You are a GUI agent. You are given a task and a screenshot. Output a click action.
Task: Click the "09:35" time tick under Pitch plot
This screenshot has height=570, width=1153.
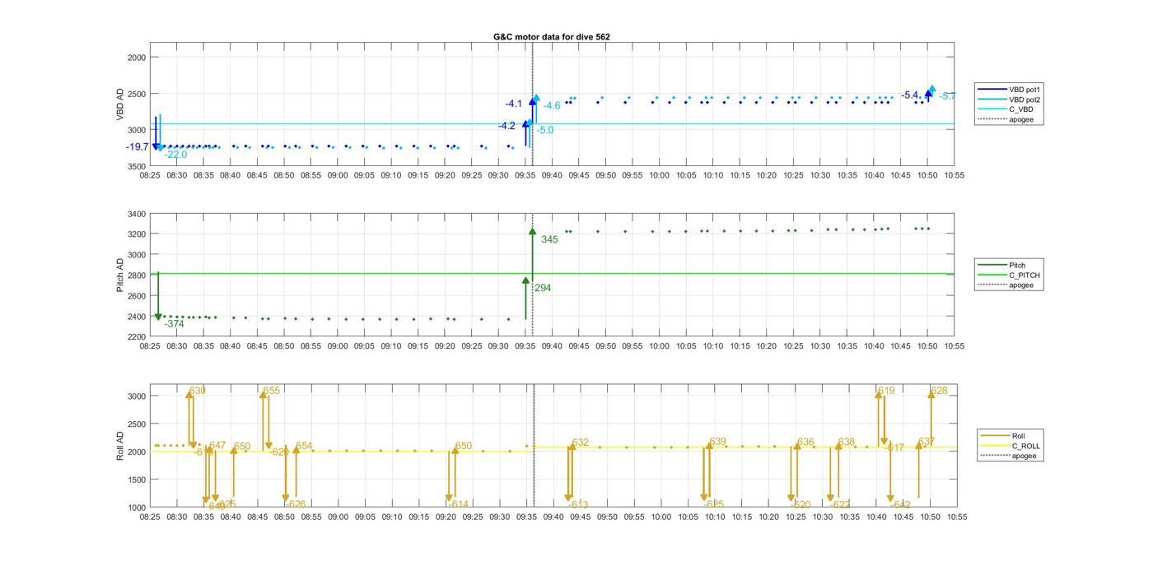(x=525, y=346)
